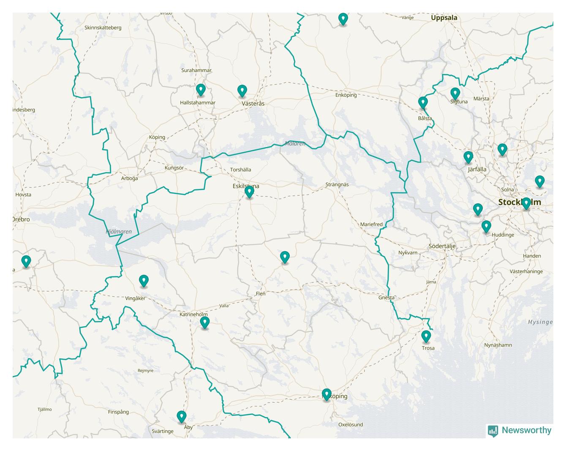The height and width of the screenshot is (451, 566).
Task: Click the pin above Vingåker
Action: click(144, 281)
